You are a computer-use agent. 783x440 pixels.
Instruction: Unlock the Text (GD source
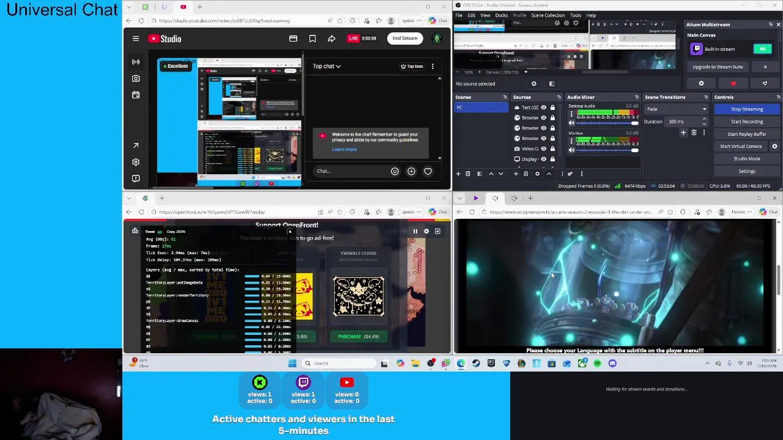(x=552, y=107)
